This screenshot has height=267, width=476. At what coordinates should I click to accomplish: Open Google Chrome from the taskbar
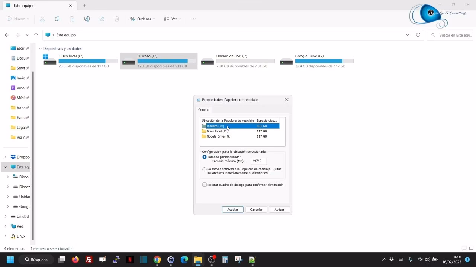[x=157, y=260]
